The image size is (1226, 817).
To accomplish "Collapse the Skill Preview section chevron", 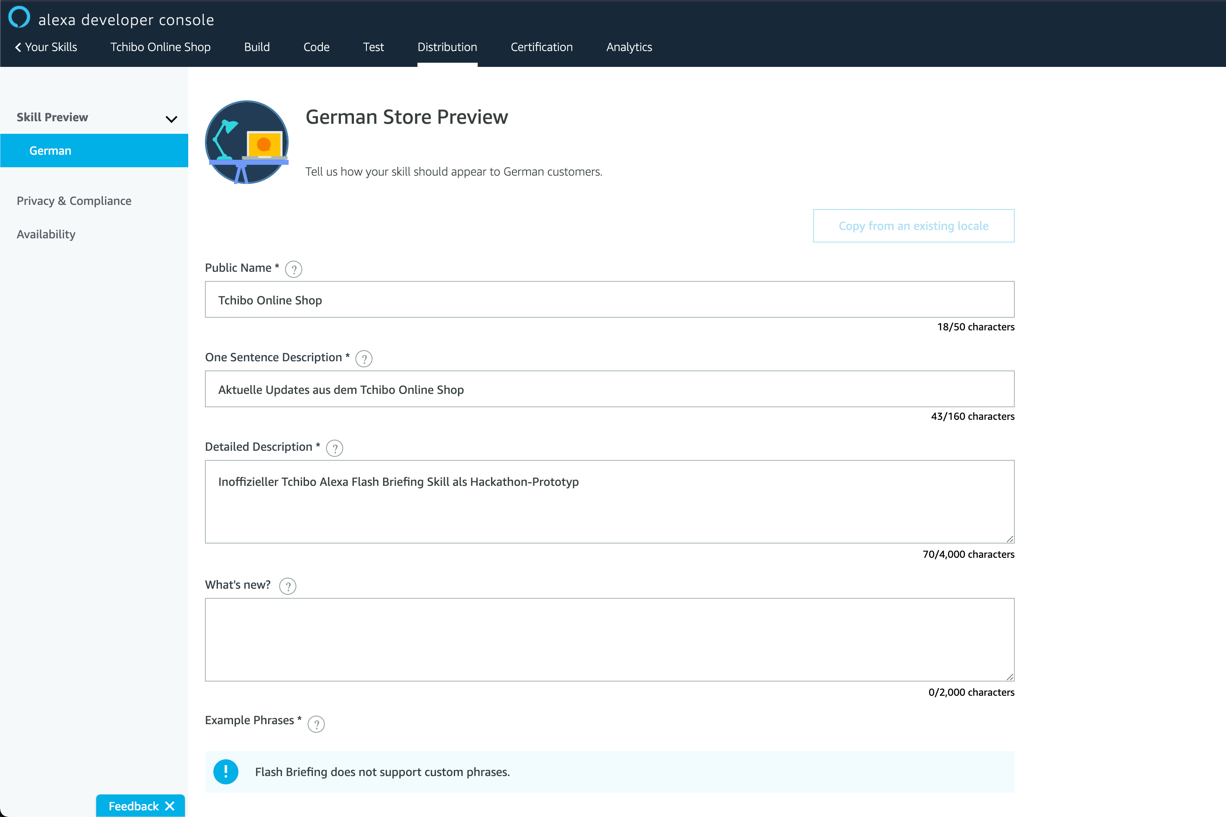I will pos(171,119).
